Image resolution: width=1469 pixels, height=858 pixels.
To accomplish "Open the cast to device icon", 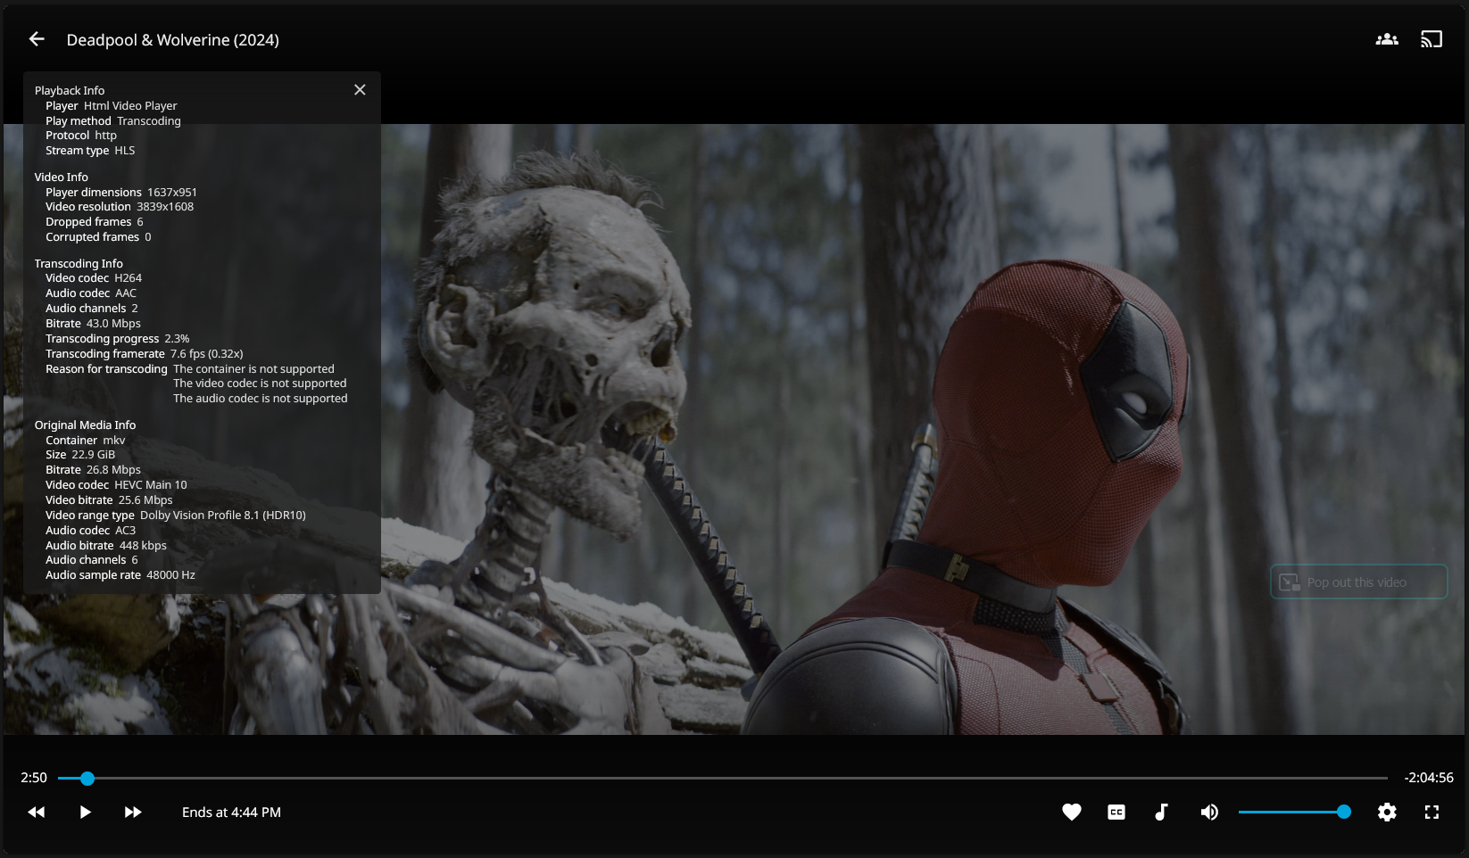I will point(1432,39).
